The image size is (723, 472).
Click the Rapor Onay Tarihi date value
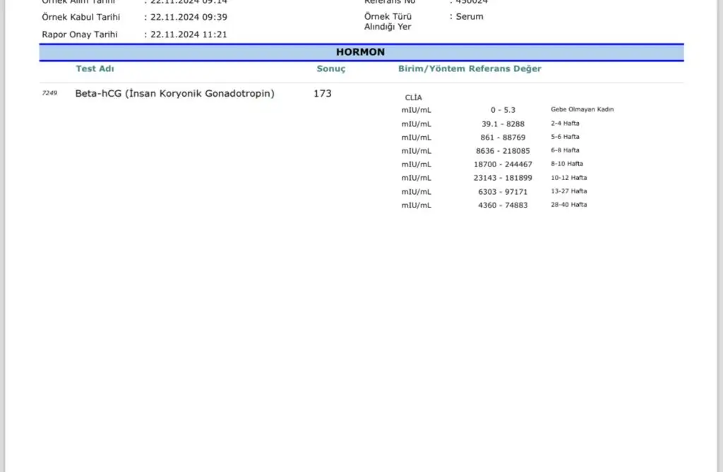coord(189,35)
